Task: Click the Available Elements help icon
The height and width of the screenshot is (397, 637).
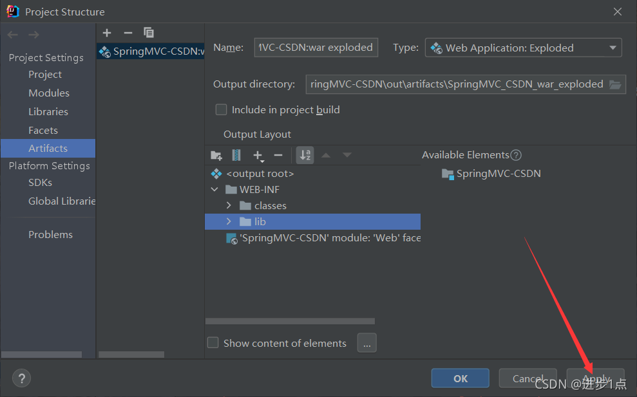Action: tap(516, 155)
